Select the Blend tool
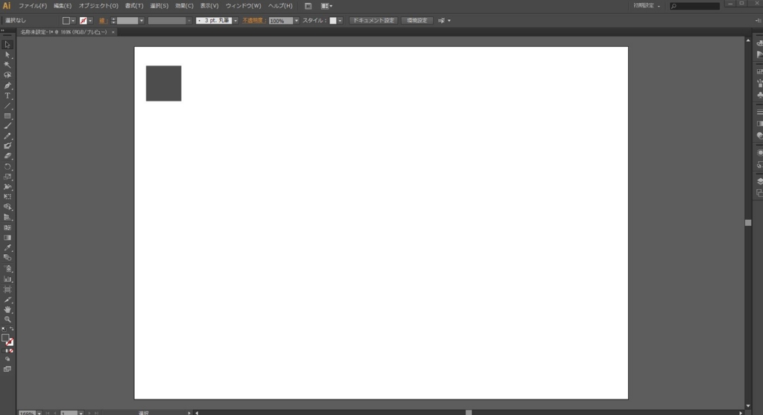The image size is (763, 415). click(7, 258)
